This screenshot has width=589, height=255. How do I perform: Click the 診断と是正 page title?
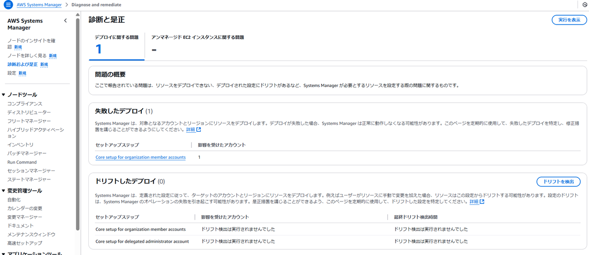pos(107,20)
